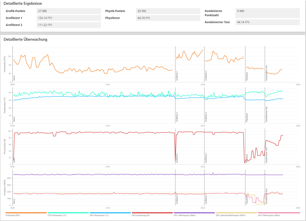Click Grafiktest 2 marker in the GPU load chart
The width and height of the screenshot is (306, 221).
pos(206,158)
